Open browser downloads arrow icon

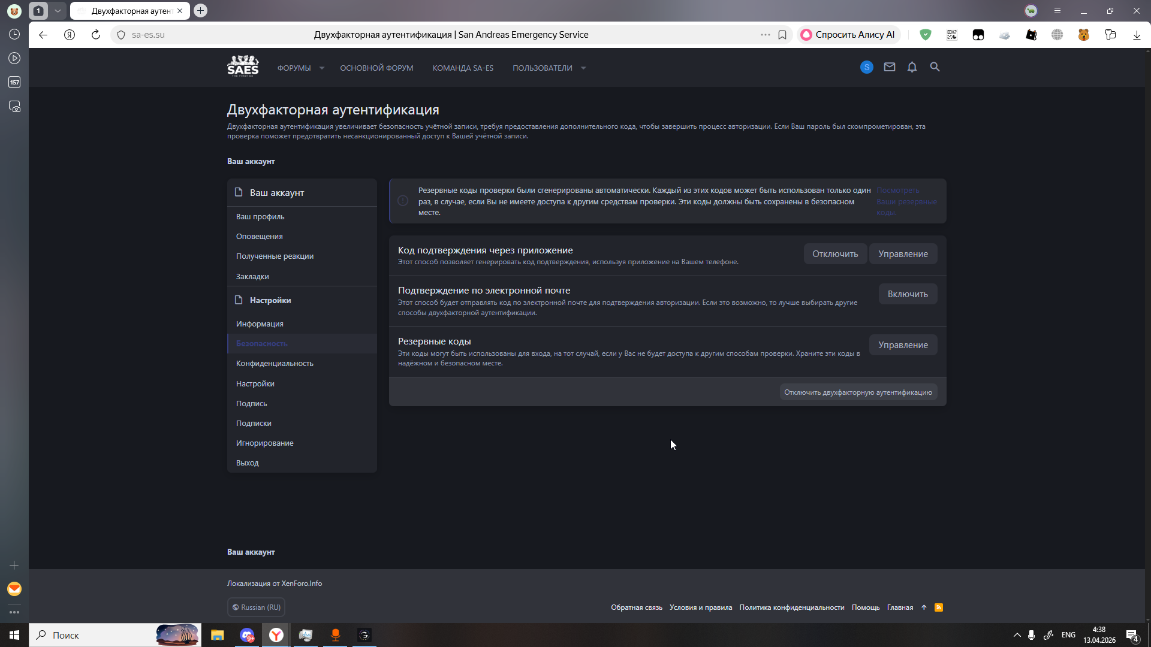1137,35
